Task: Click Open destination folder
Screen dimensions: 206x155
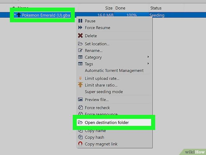Action: pos(114,122)
